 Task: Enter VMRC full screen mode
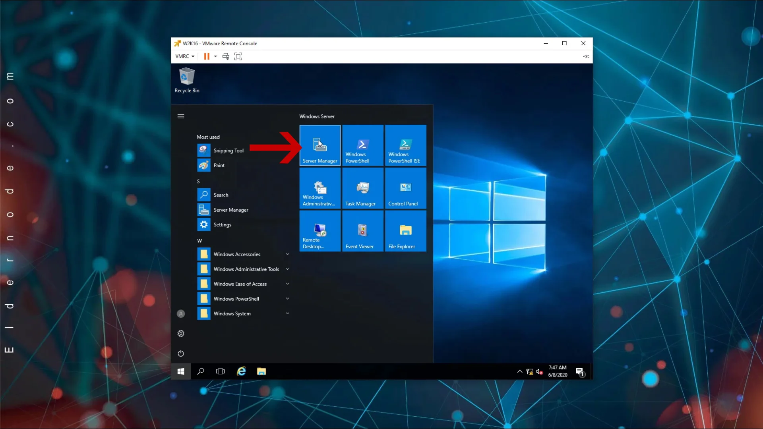point(238,56)
